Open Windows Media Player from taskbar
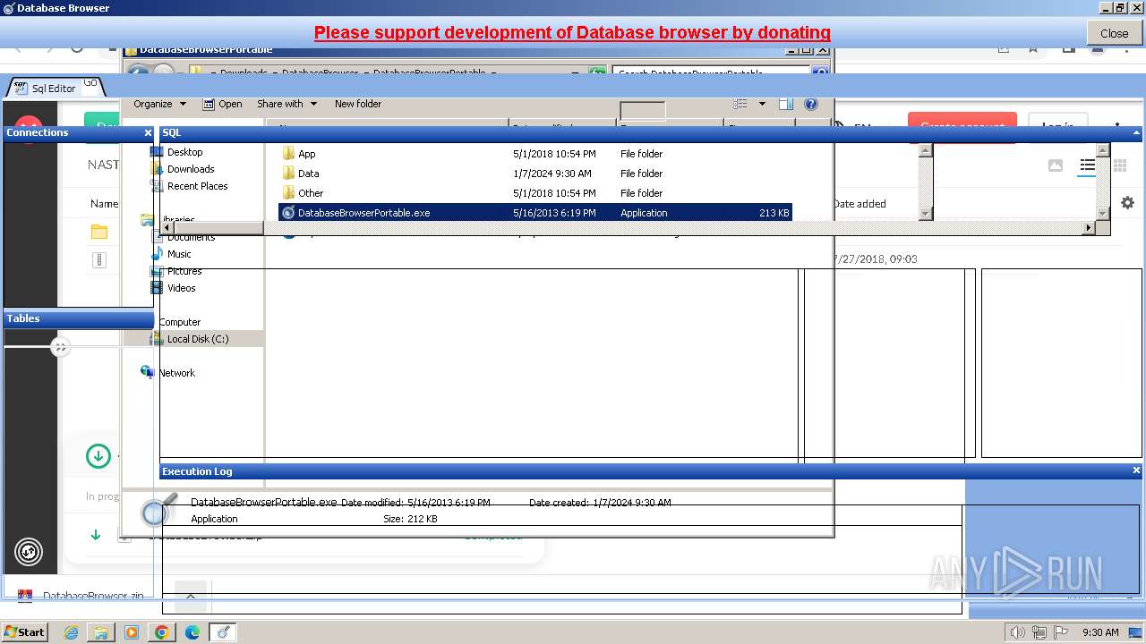The width and height of the screenshot is (1146, 644). 132,632
